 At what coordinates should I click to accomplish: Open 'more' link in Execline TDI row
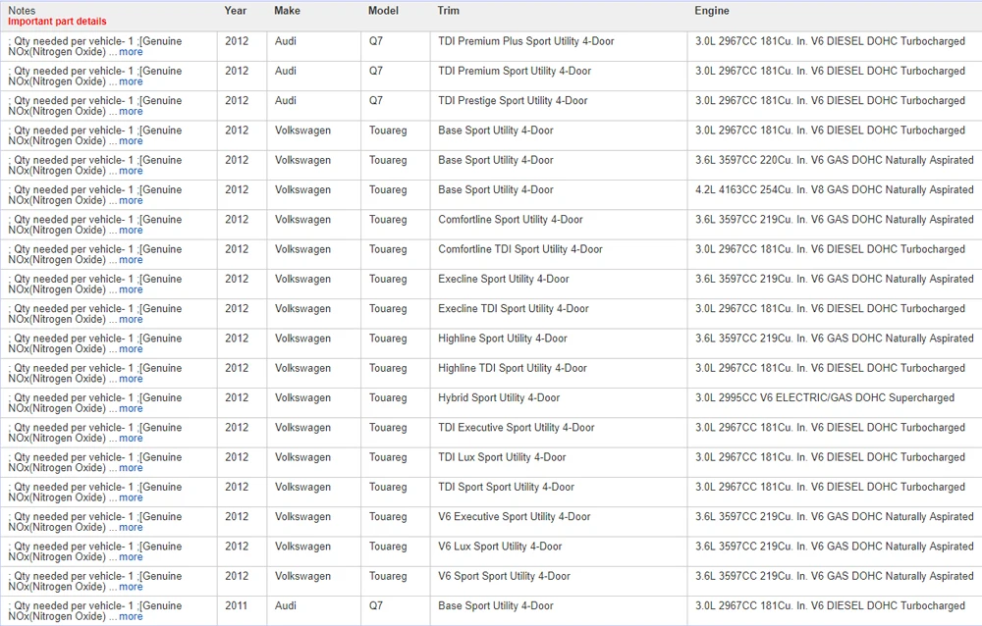[x=131, y=319]
